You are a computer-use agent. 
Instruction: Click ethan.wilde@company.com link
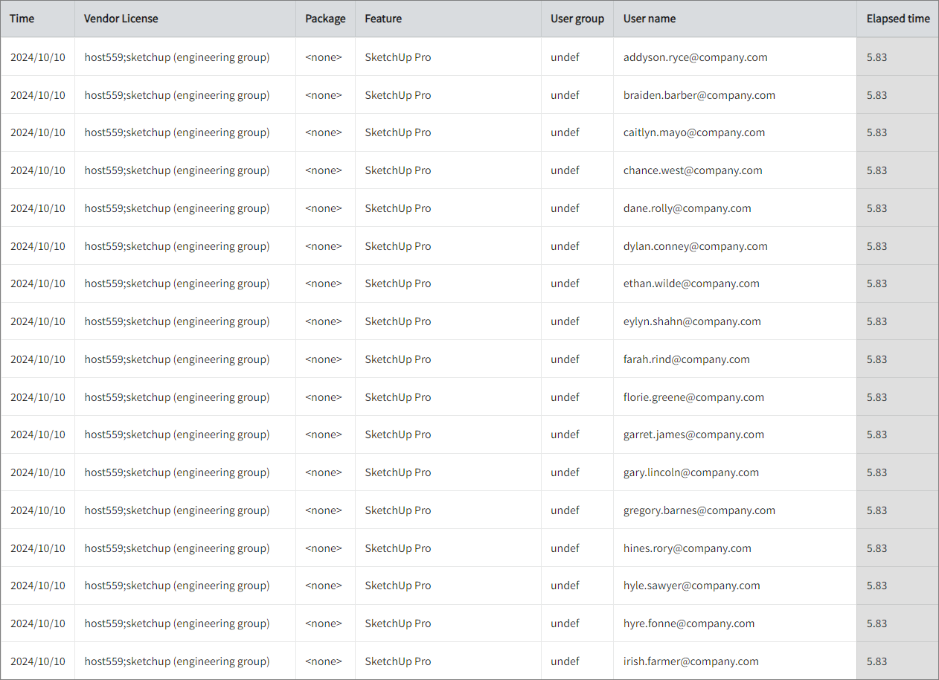(691, 283)
